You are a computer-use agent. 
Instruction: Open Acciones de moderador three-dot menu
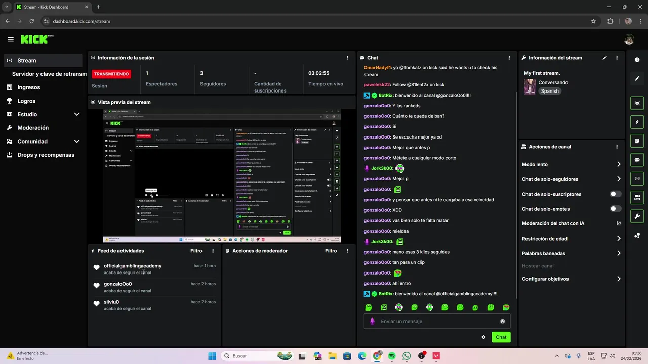click(347, 251)
